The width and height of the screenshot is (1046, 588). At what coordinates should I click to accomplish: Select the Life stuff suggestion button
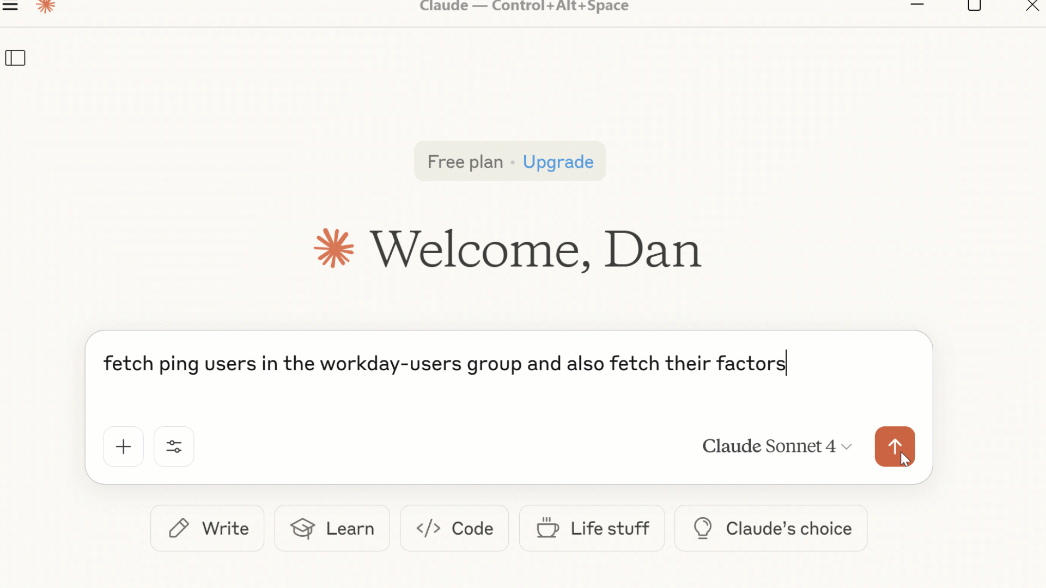click(x=592, y=528)
